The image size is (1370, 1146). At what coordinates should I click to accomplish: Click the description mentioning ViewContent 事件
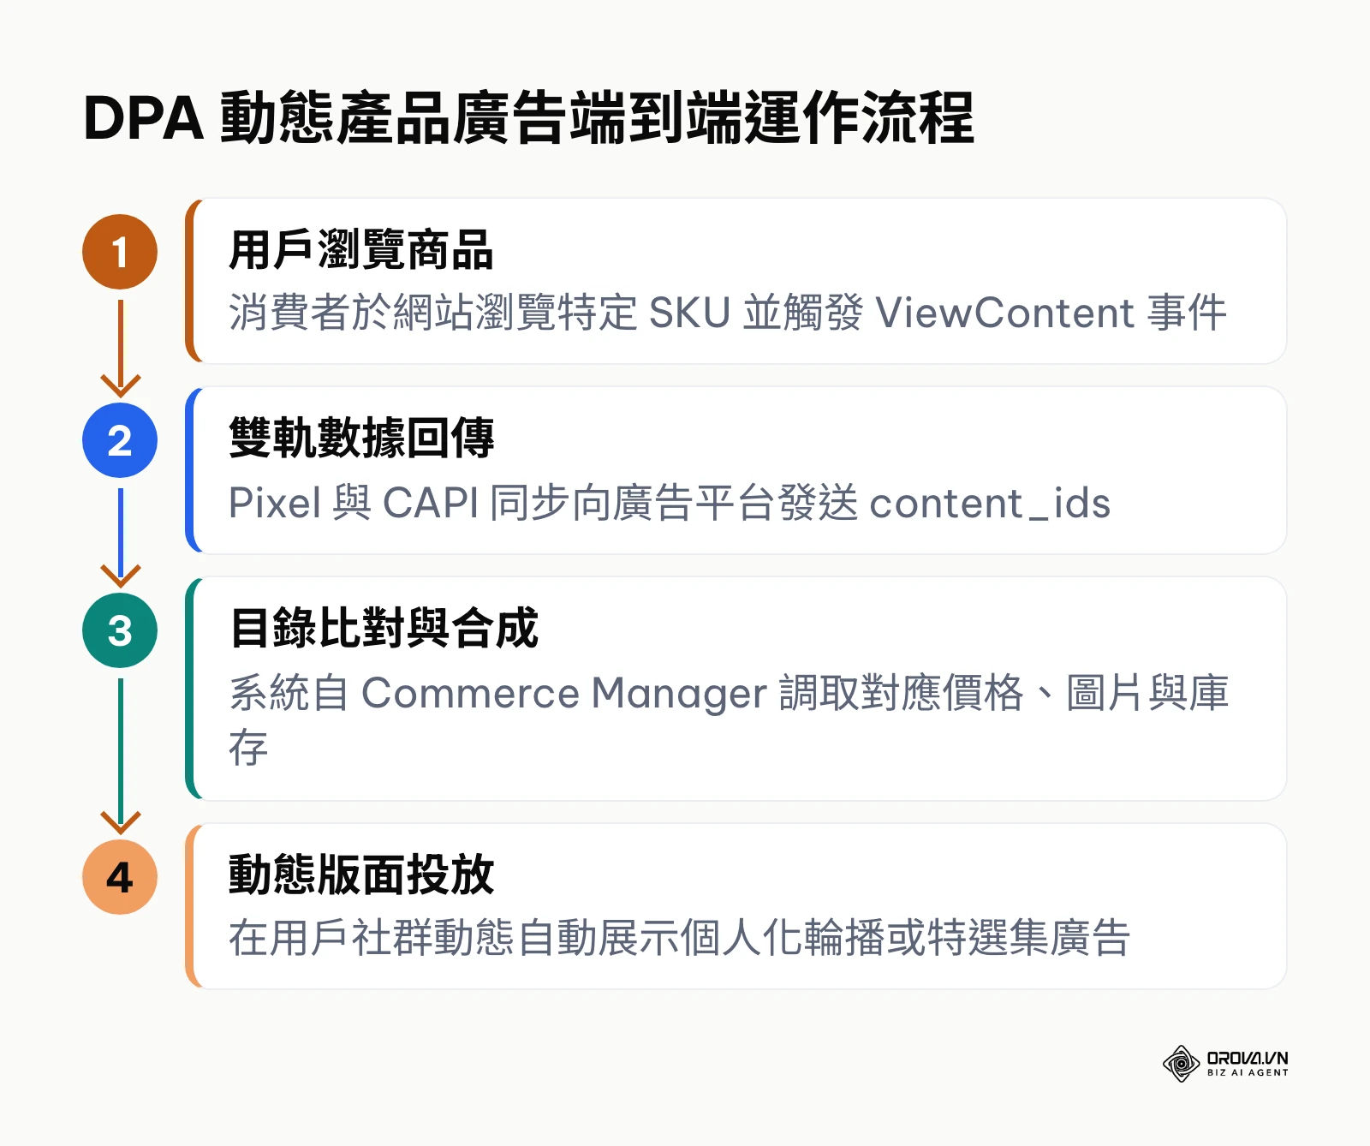pyautogui.click(x=728, y=313)
